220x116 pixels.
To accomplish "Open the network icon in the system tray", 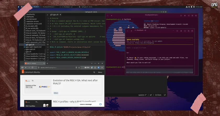I will point(186,7).
